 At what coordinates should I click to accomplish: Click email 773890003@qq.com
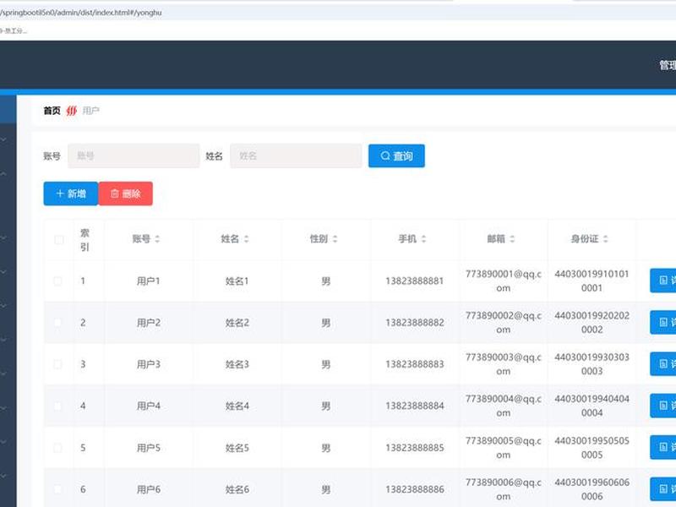point(503,364)
